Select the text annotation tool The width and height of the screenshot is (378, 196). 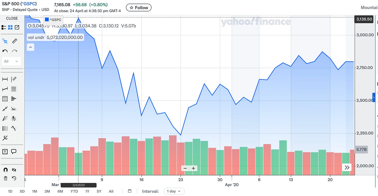5,152
